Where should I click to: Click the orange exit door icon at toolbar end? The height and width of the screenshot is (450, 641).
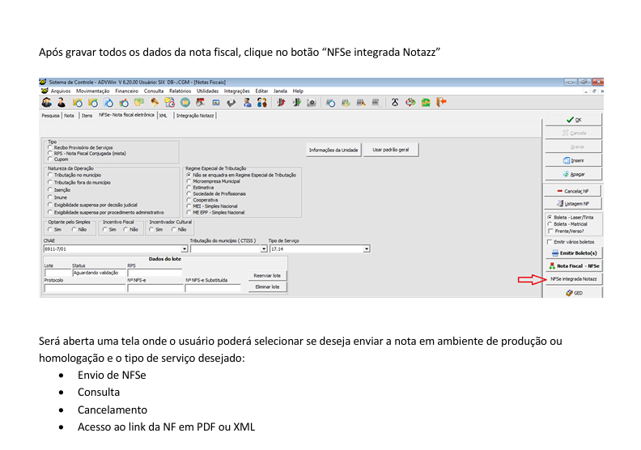(x=442, y=102)
